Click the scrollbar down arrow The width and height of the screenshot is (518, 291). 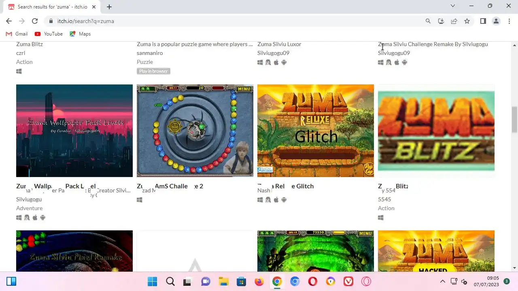[514, 268]
